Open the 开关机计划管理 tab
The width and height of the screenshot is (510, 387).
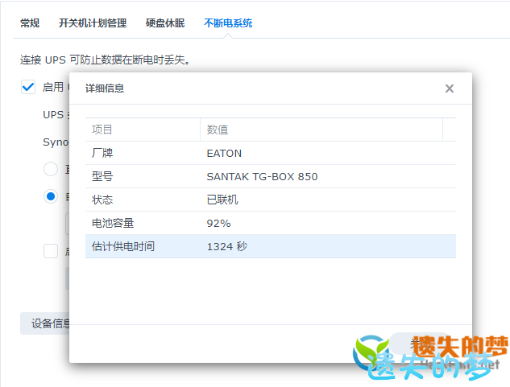[x=93, y=23]
